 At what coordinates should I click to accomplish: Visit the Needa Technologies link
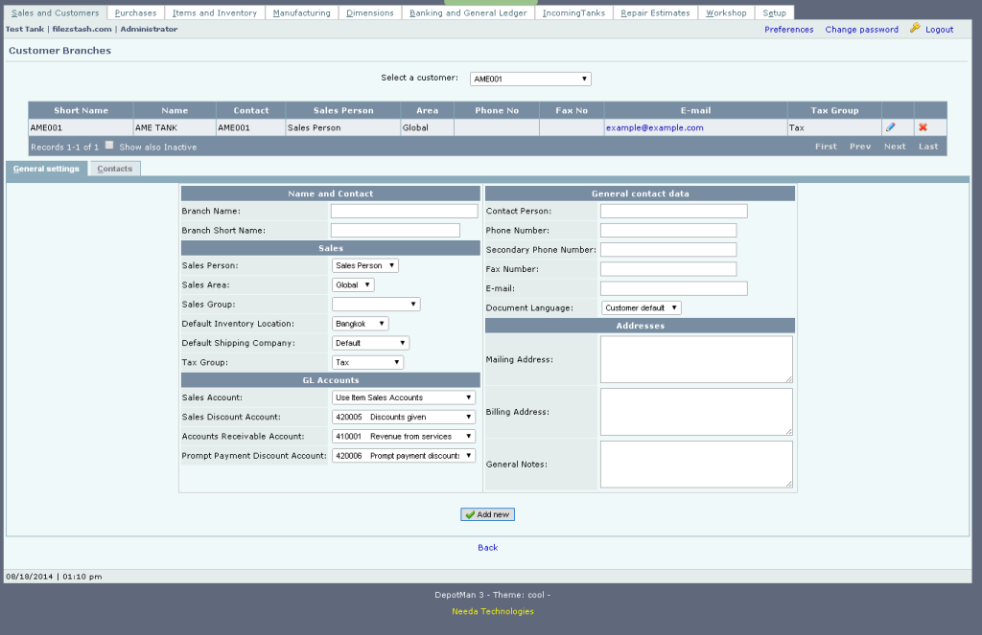coord(493,611)
